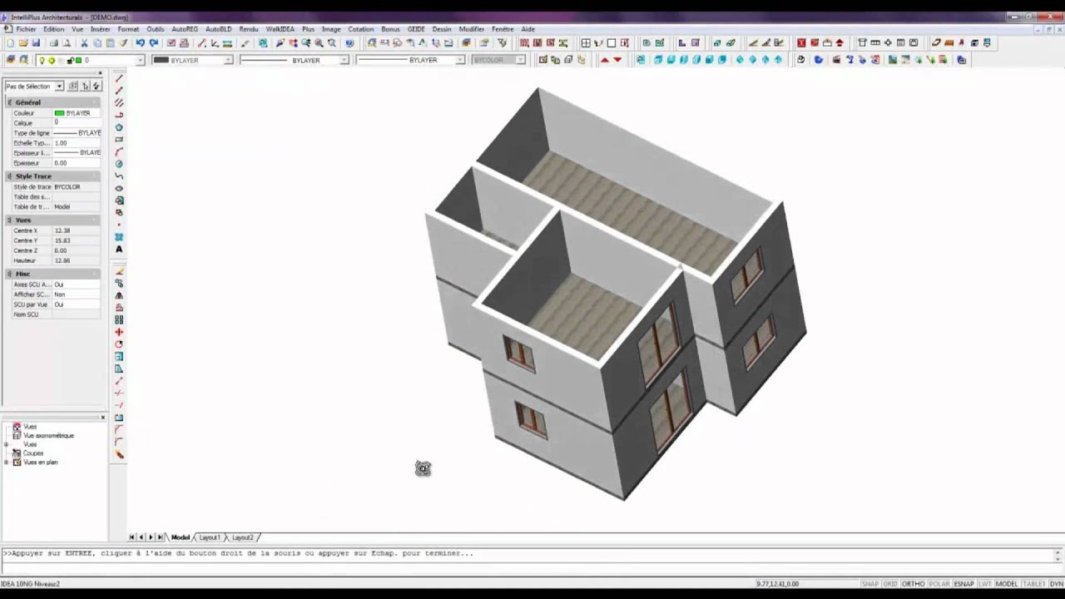Toggle ORTHO mode in status bar
This screenshot has height=599, width=1065.
(x=913, y=584)
